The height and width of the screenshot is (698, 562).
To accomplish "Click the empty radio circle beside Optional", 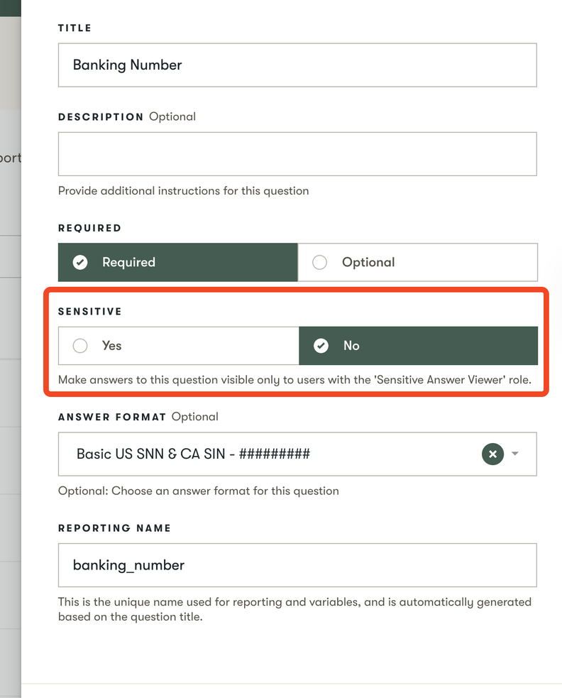I will click(320, 262).
